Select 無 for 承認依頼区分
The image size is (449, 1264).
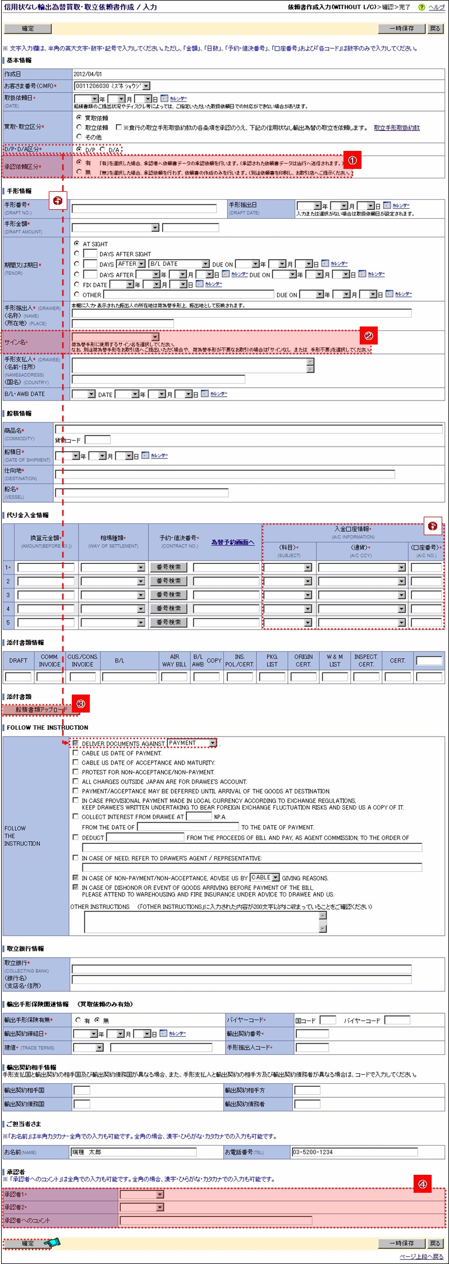click(79, 172)
